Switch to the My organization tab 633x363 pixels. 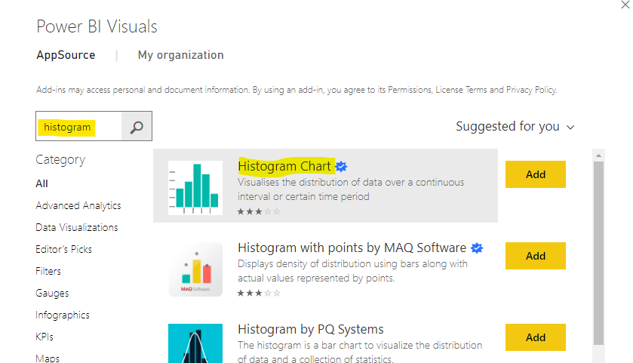pos(180,55)
